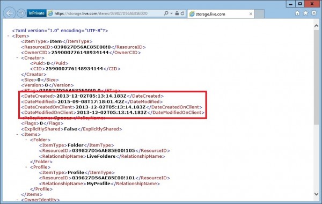The height and width of the screenshot is (204, 322).
Task: Click the OwnerCID value 259000776148934144
Action: click(80, 53)
